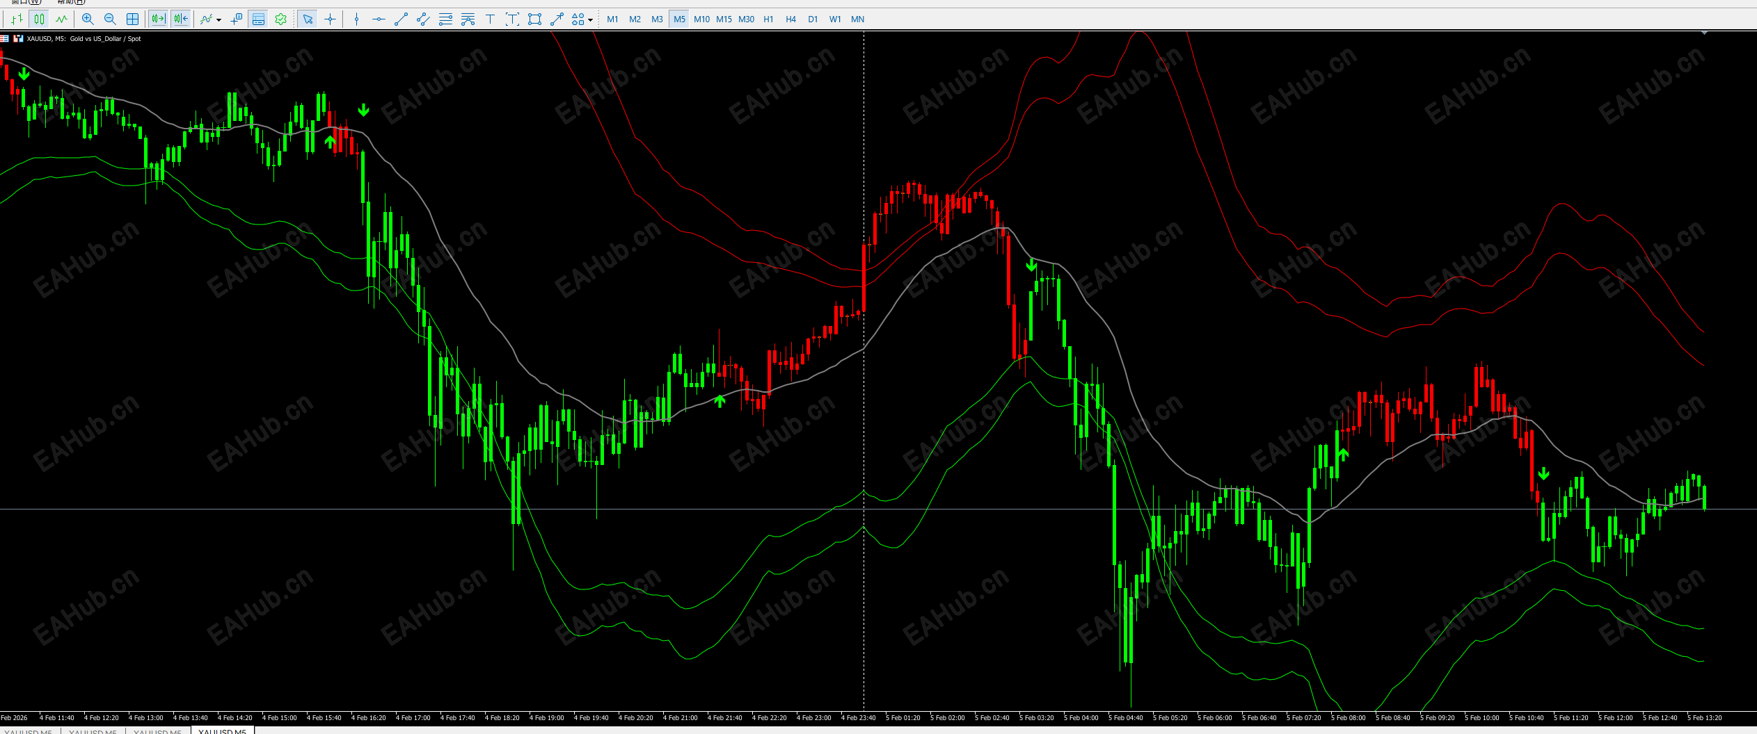The width and height of the screenshot is (1757, 734).
Task: Toggle chart shift from right edge
Action: click(181, 19)
